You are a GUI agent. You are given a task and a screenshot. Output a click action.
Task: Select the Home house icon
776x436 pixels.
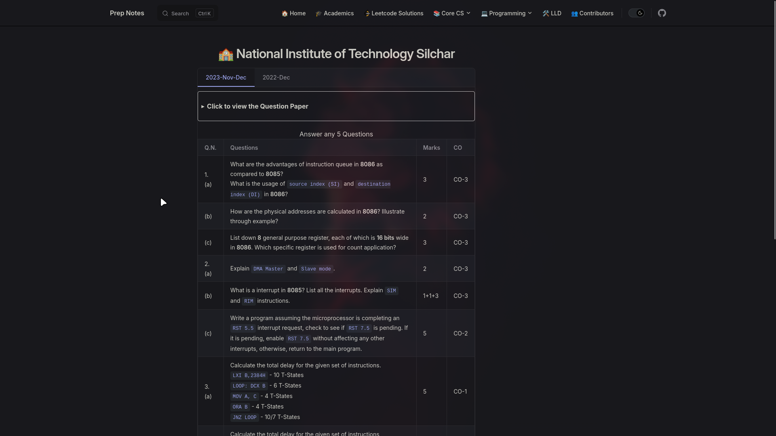click(x=285, y=13)
